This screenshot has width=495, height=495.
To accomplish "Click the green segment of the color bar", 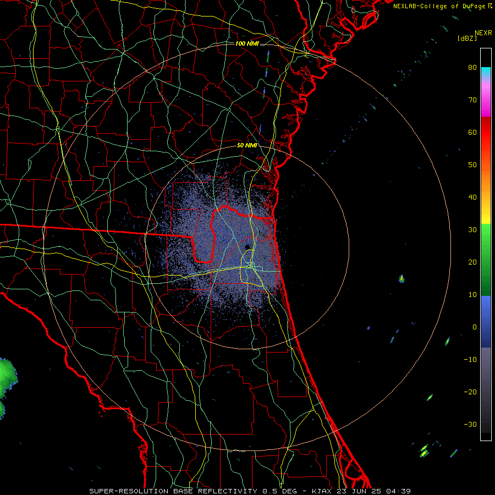I will 486,260.
